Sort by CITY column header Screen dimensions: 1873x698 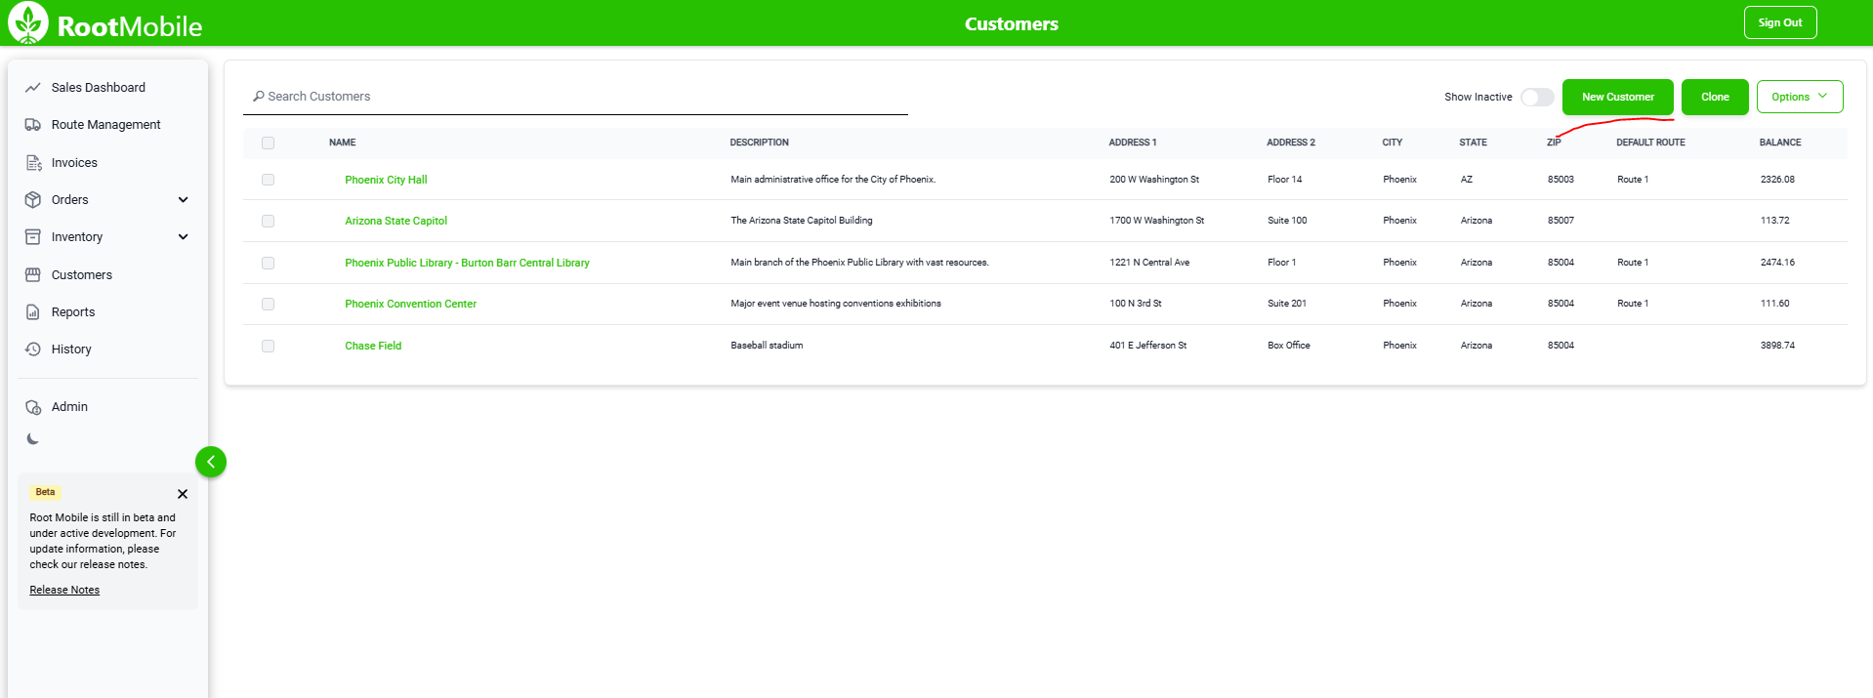pyautogui.click(x=1392, y=143)
